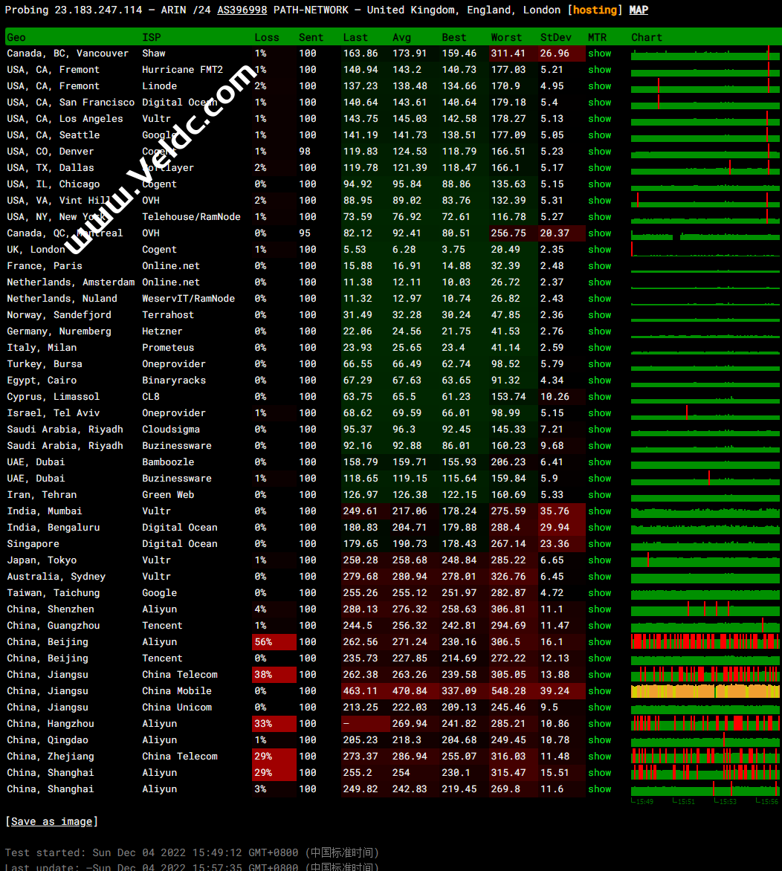782x871 pixels.
Task: Open the MAP link in header
Action: 639,10
